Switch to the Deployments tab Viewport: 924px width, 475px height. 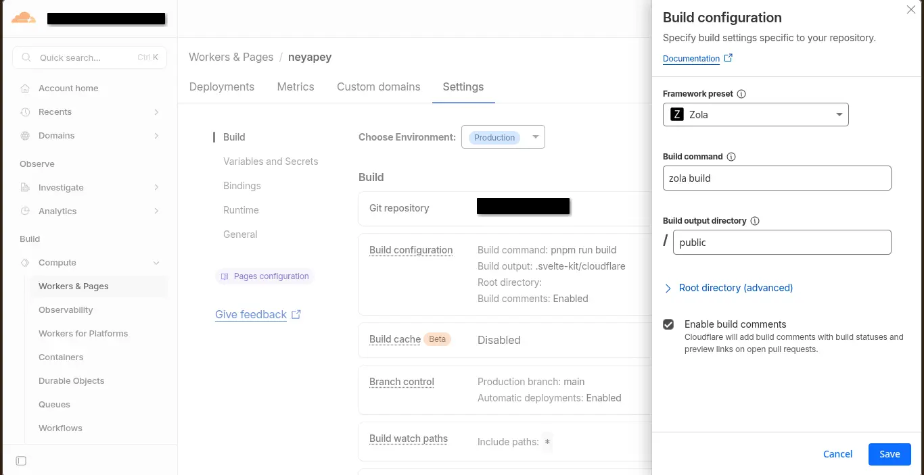click(222, 87)
